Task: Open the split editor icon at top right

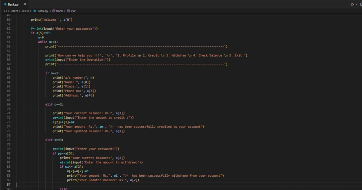Action: pos(360,4)
